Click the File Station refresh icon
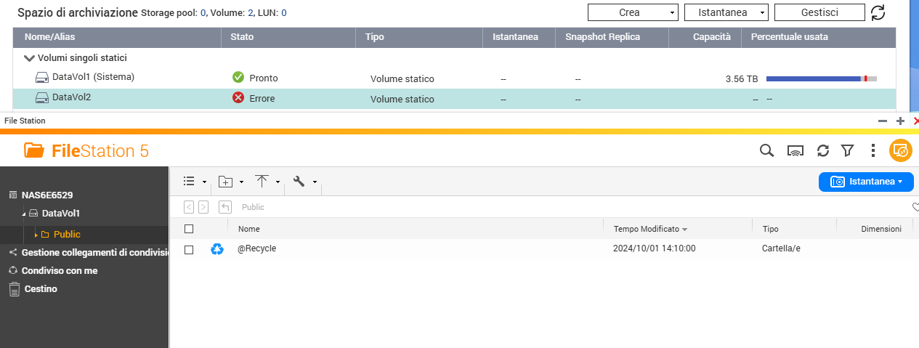This screenshot has height=348, width=919. 823,150
